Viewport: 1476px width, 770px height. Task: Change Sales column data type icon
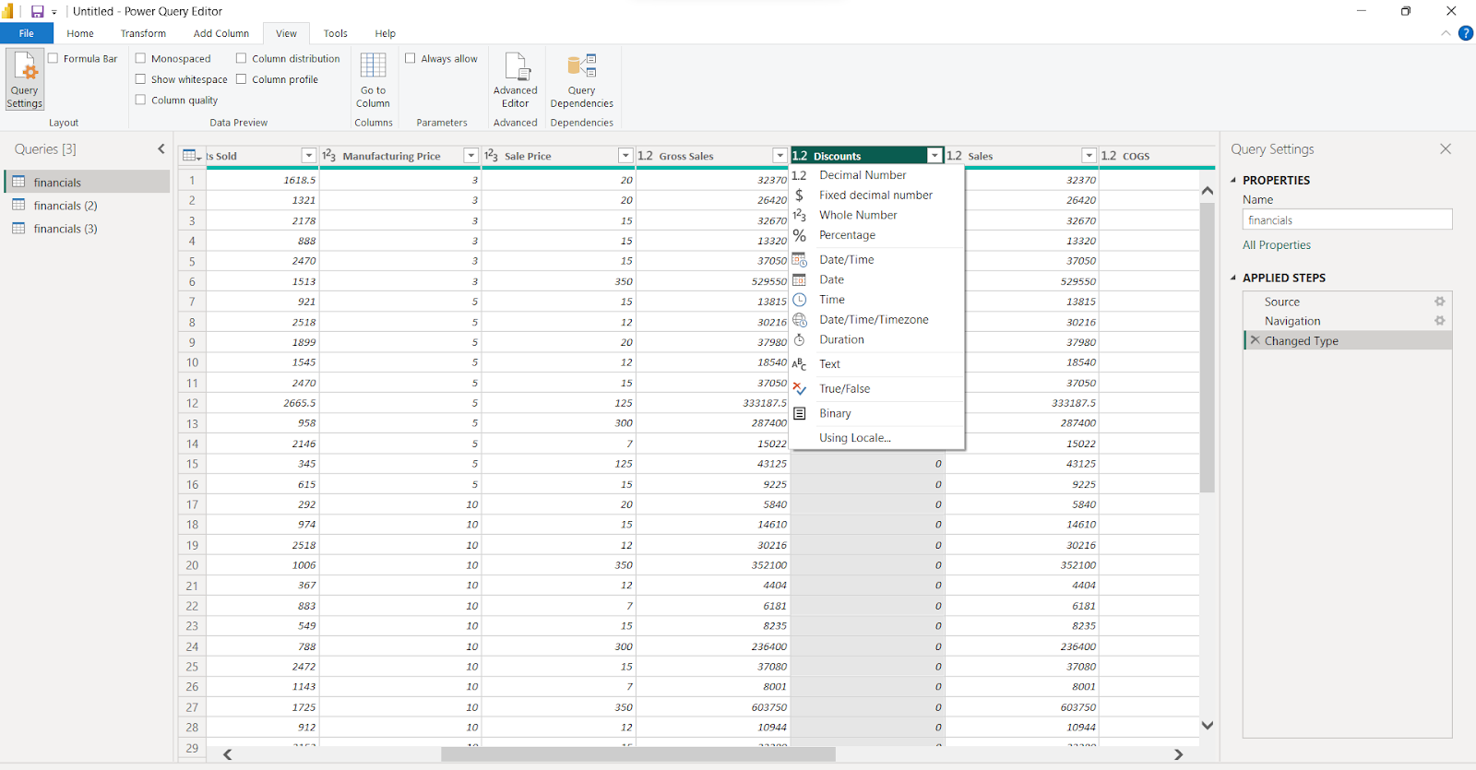954,156
